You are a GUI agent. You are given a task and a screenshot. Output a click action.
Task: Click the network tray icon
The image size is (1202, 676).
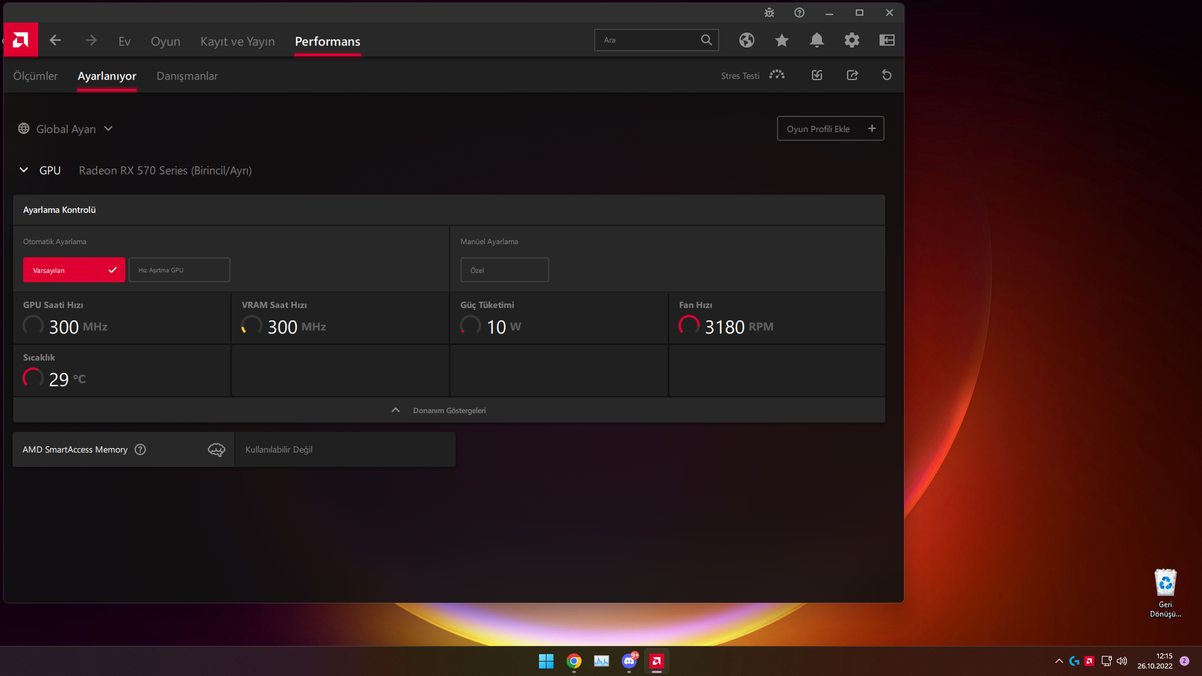1106,661
